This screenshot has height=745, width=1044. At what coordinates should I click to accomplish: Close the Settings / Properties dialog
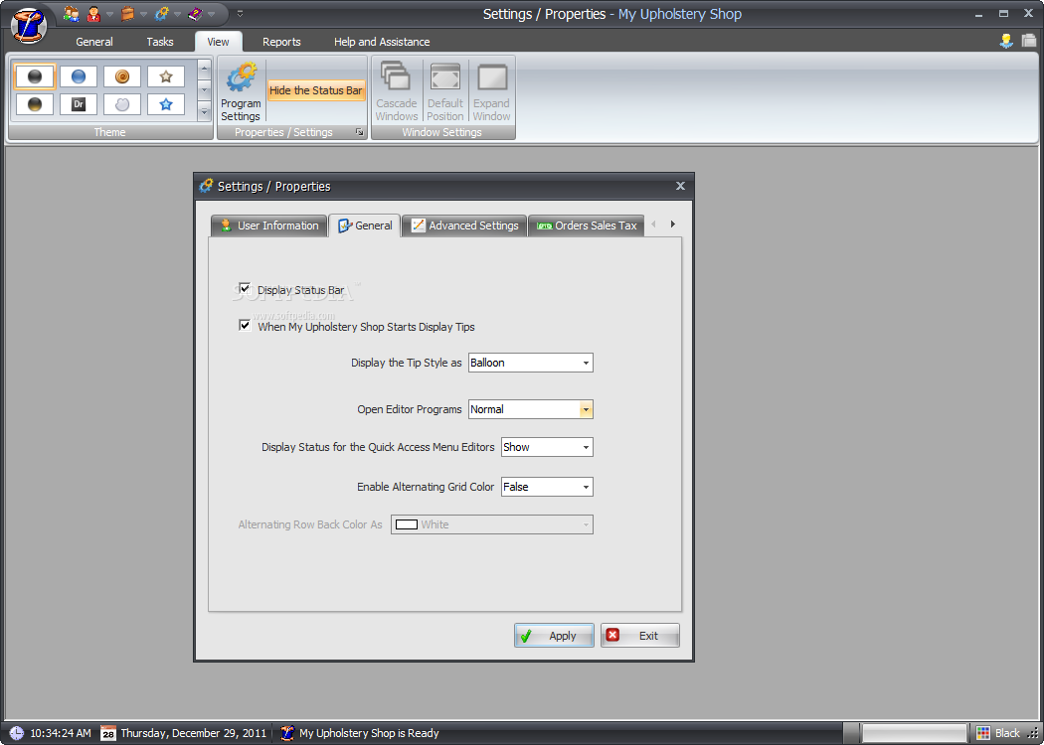pyautogui.click(x=680, y=187)
